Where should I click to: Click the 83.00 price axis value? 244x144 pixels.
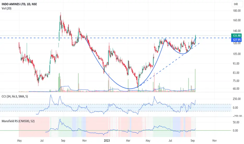(x=236, y=73)
